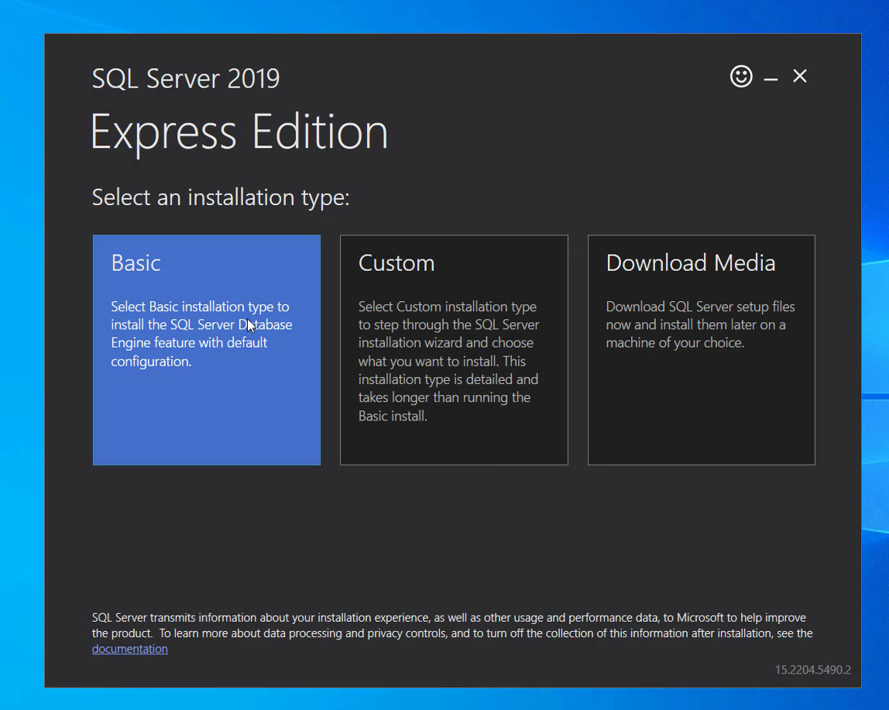The height and width of the screenshot is (710, 889).
Task: Minimize the SQL Server installer window
Action: 771,77
